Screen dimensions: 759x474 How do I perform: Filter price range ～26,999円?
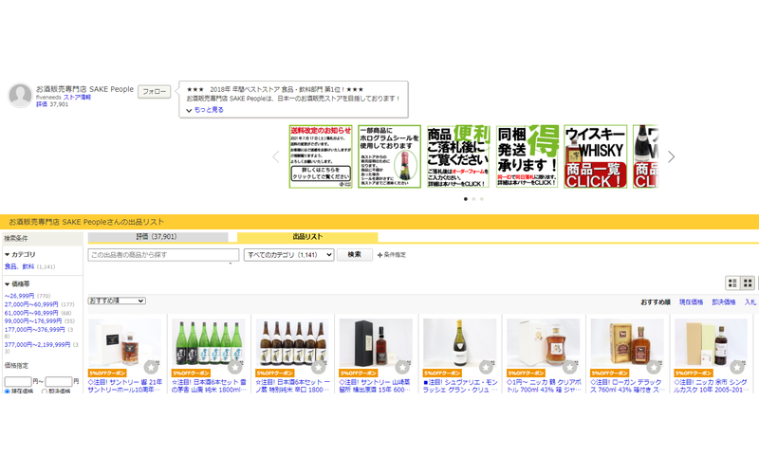pos(19,296)
